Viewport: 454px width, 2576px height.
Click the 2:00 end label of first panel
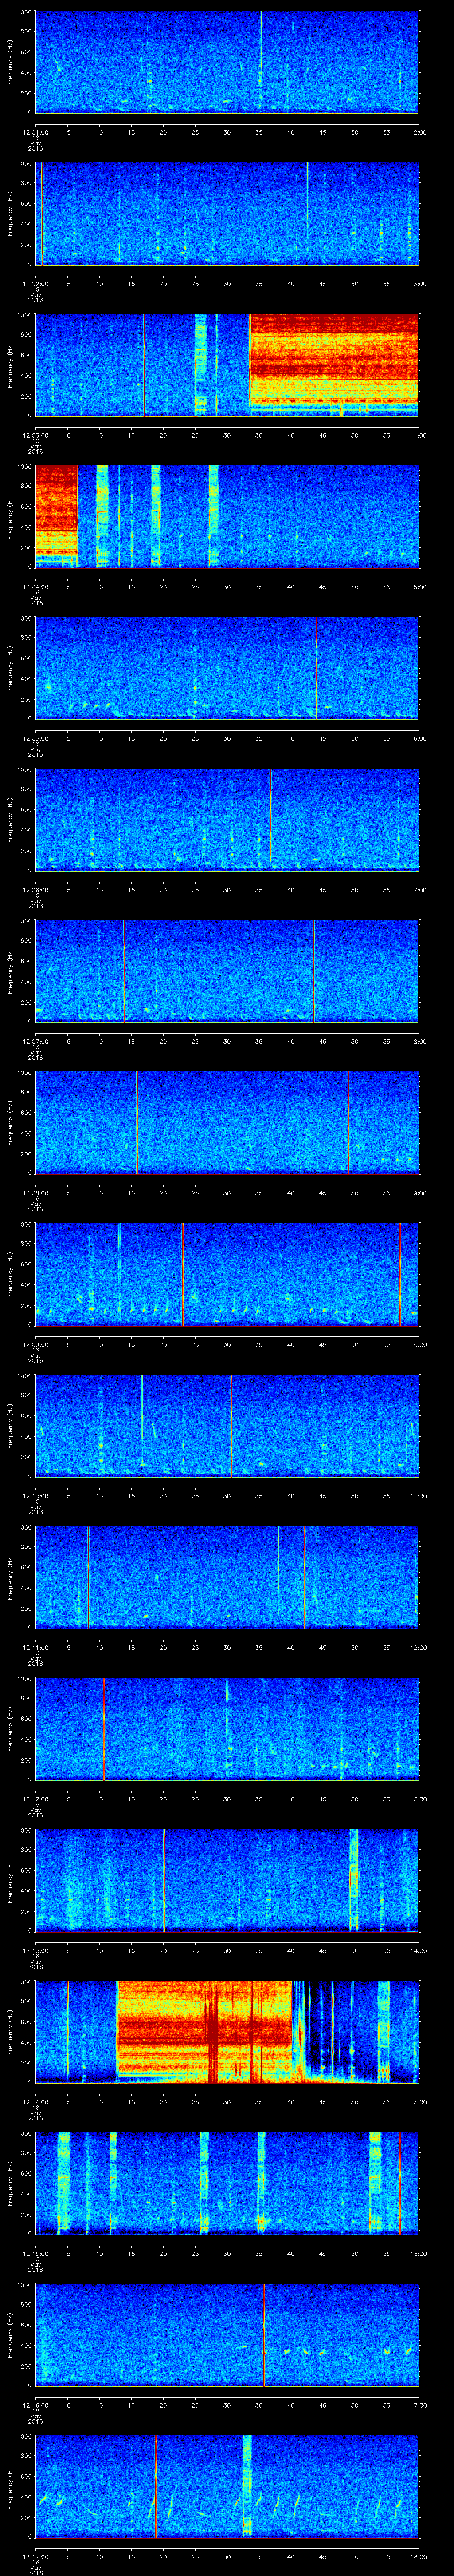point(419,131)
